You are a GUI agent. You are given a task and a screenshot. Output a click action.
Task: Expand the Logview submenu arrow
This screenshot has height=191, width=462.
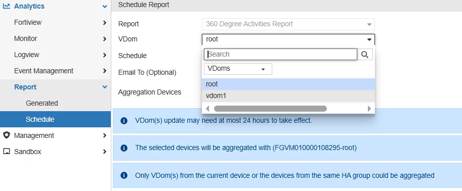pos(105,55)
